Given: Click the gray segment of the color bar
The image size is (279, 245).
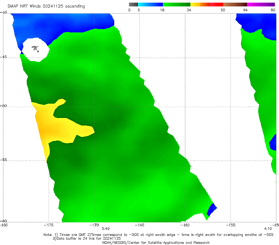Looking at the screenshot, I should click(x=133, y=5).
